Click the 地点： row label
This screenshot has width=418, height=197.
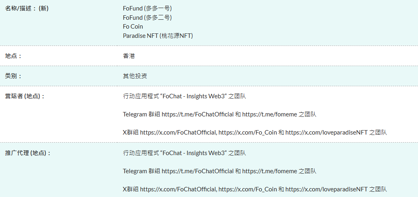click(x=13, y=56)
